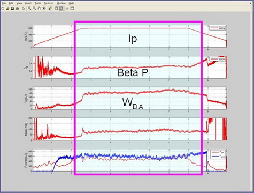Click the New Figure toolbar icon
The image size is (254, 193).
point(3,9)
